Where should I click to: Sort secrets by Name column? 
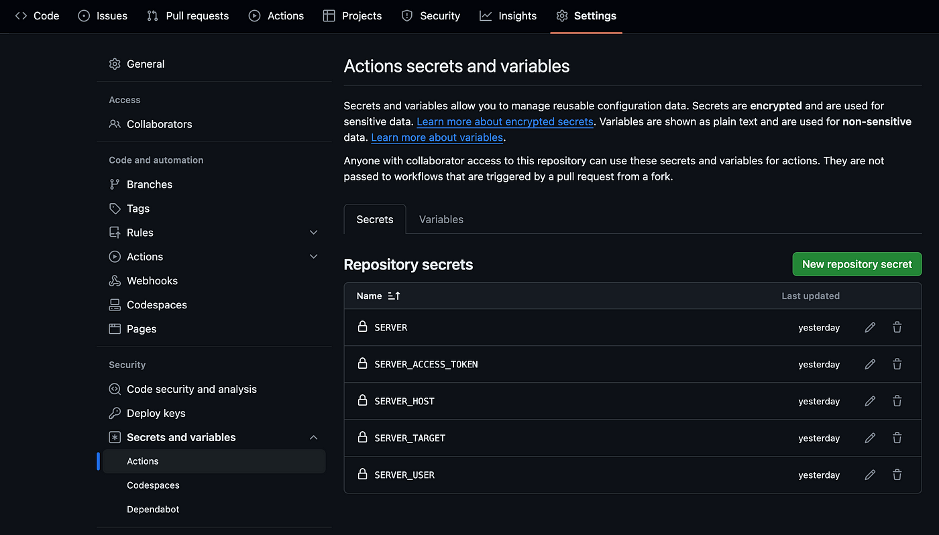(378, 296)
